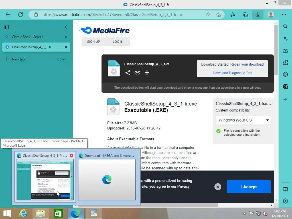Screen dimensions: 292x219
Task: Open the Outlook sidebar icon
Action: (285, 86)
